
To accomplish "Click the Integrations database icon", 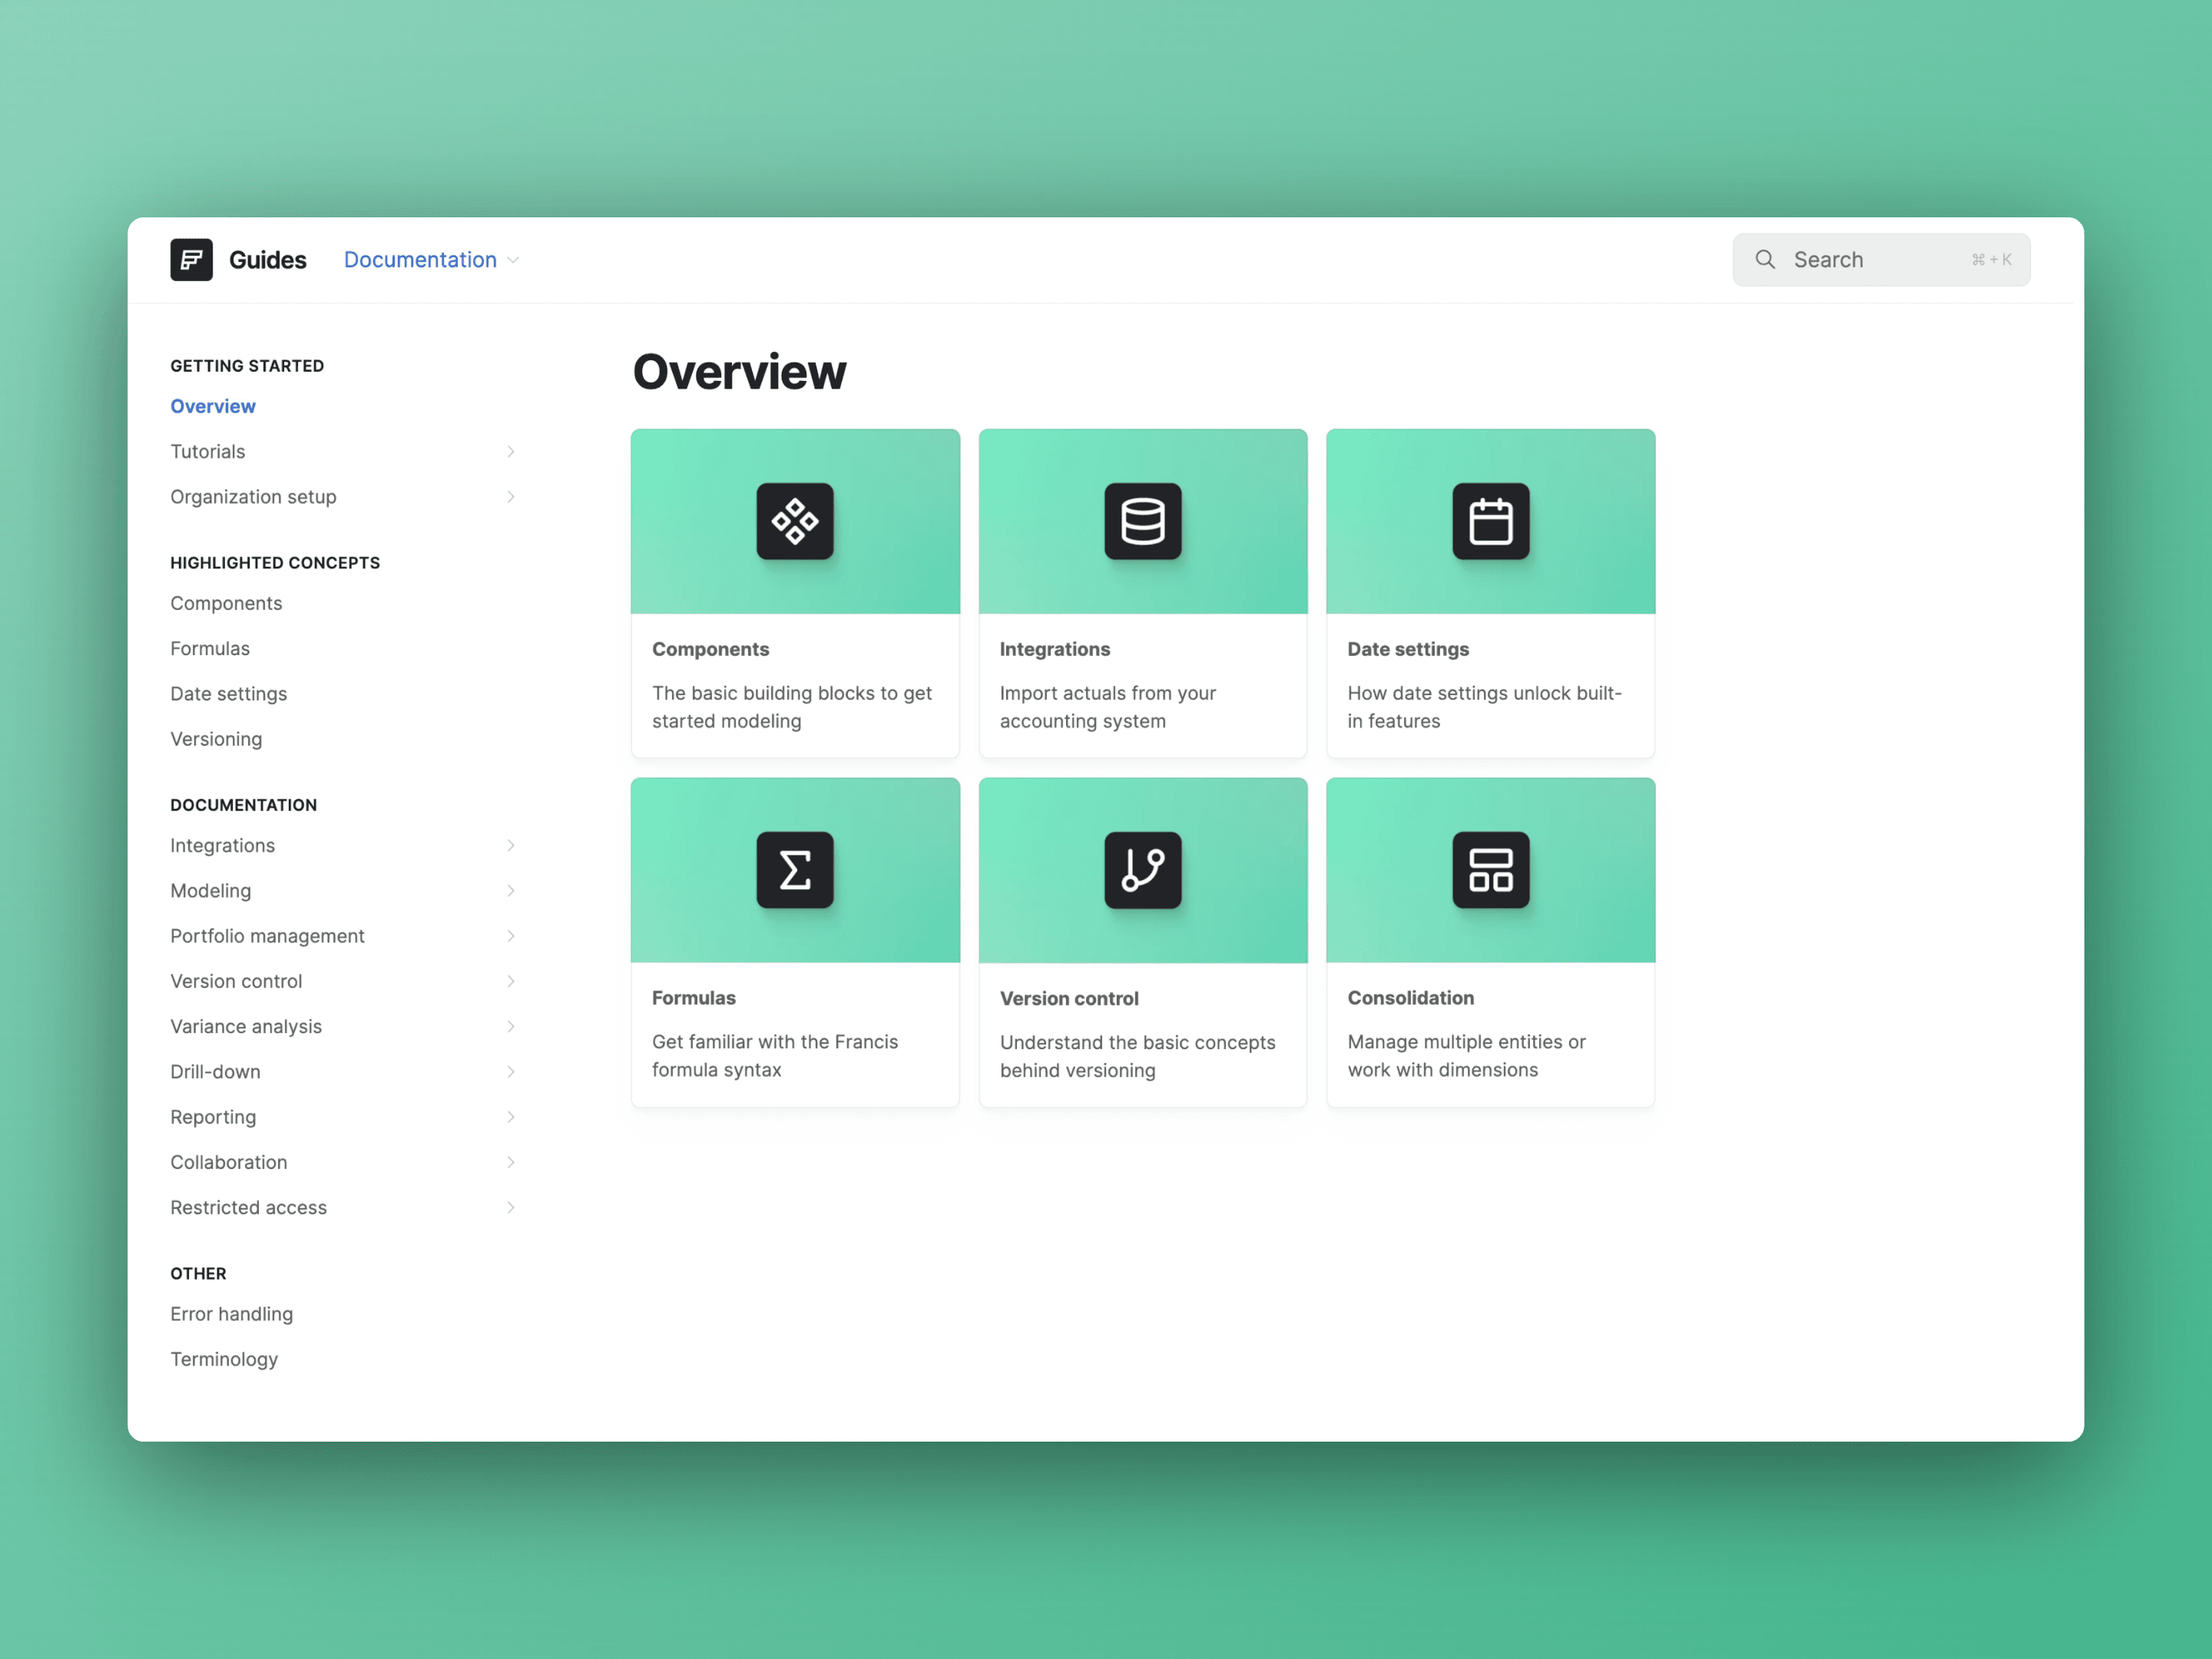I will coord(1143,519).
